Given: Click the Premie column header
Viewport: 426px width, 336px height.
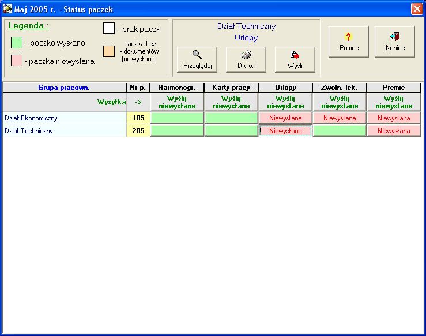Looking at the screenshot, I should (394, 88).
